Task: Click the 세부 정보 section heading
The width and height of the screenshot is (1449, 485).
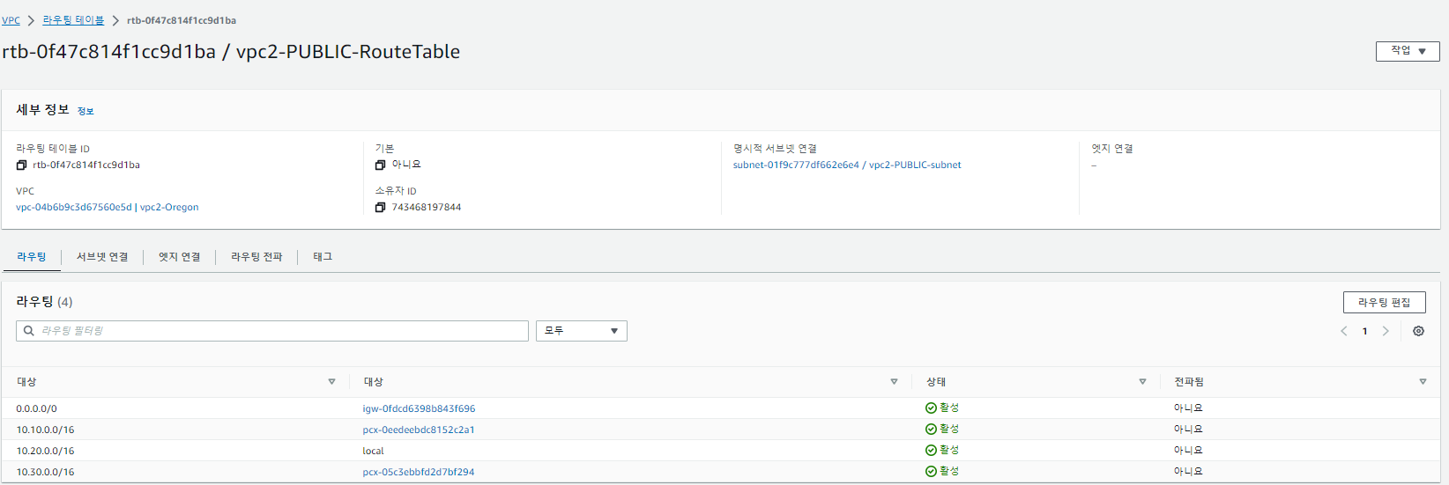Action: click(x=42, y=110)
